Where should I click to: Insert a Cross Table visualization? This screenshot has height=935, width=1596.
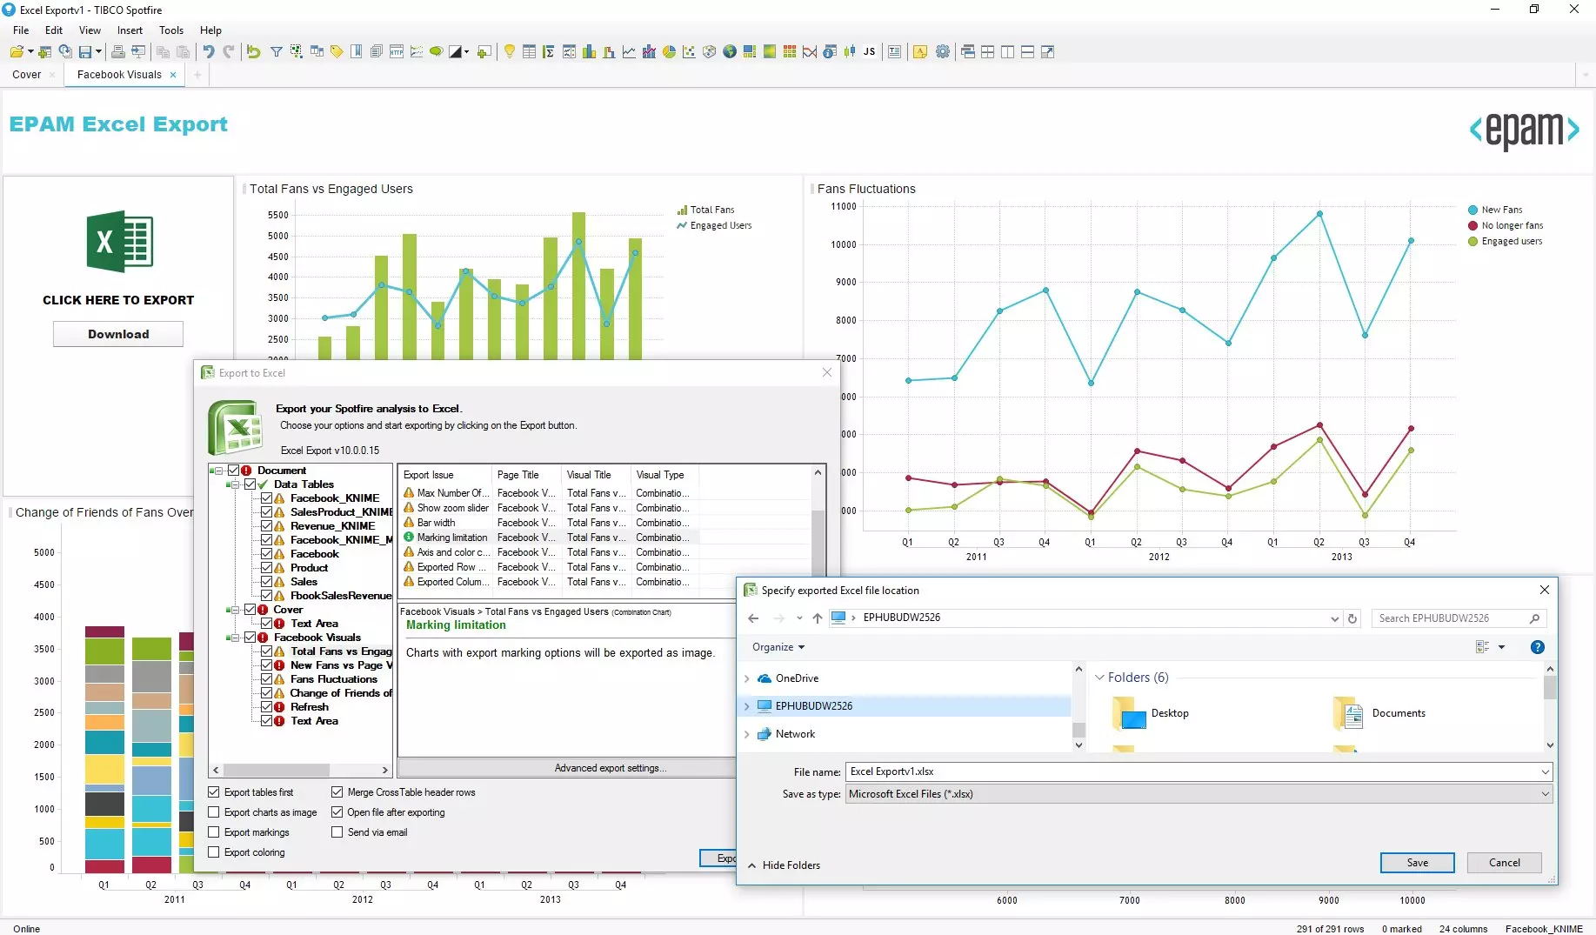549,52
